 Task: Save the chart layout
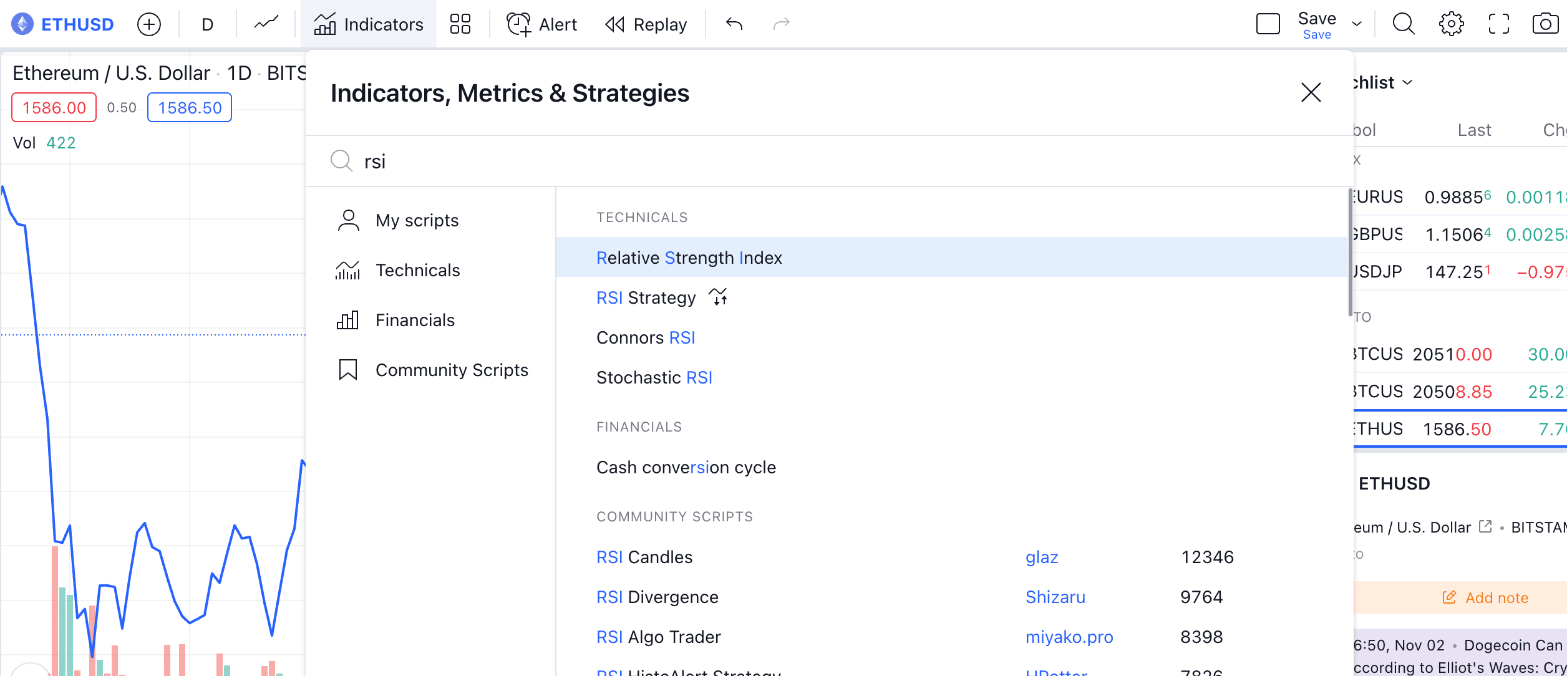point(1317,25)
